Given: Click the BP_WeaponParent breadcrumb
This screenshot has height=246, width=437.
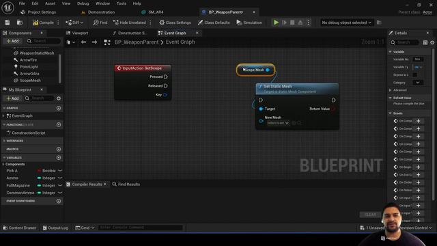Looking at the screenshot, I should point(137,42).
